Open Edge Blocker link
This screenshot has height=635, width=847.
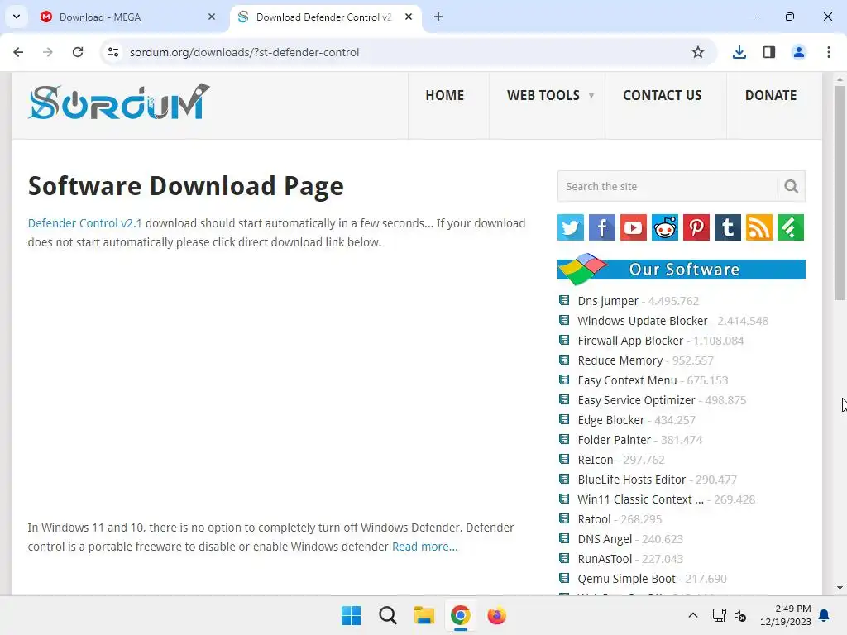[x=611, y=420]
